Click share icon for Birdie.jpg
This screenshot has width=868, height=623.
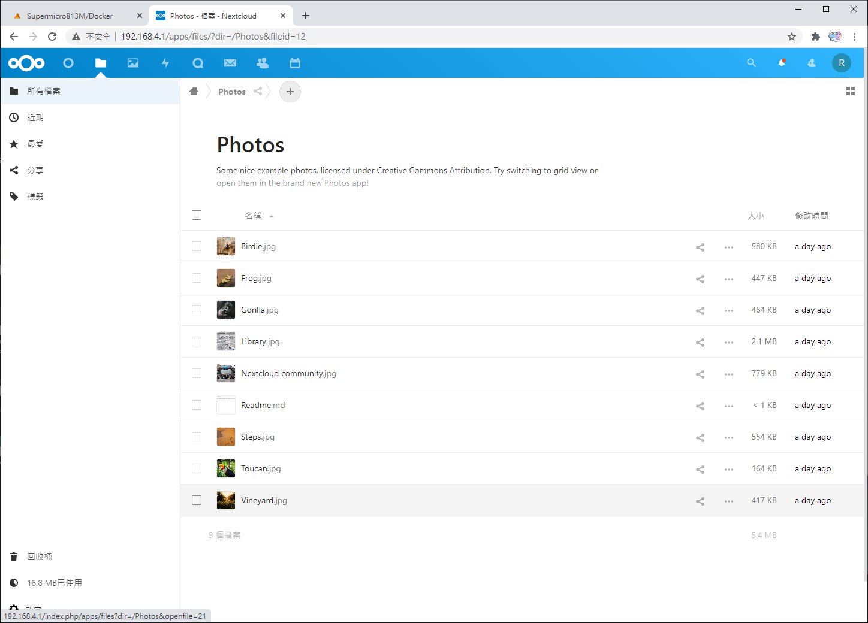pyautogui.click(x=700, y=247)
